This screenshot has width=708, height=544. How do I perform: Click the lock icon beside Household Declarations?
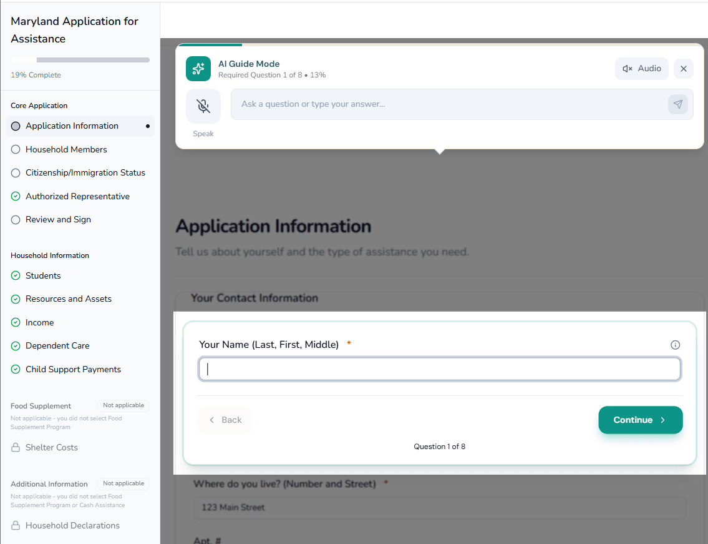pyautogui.click(x=16, y=525)
